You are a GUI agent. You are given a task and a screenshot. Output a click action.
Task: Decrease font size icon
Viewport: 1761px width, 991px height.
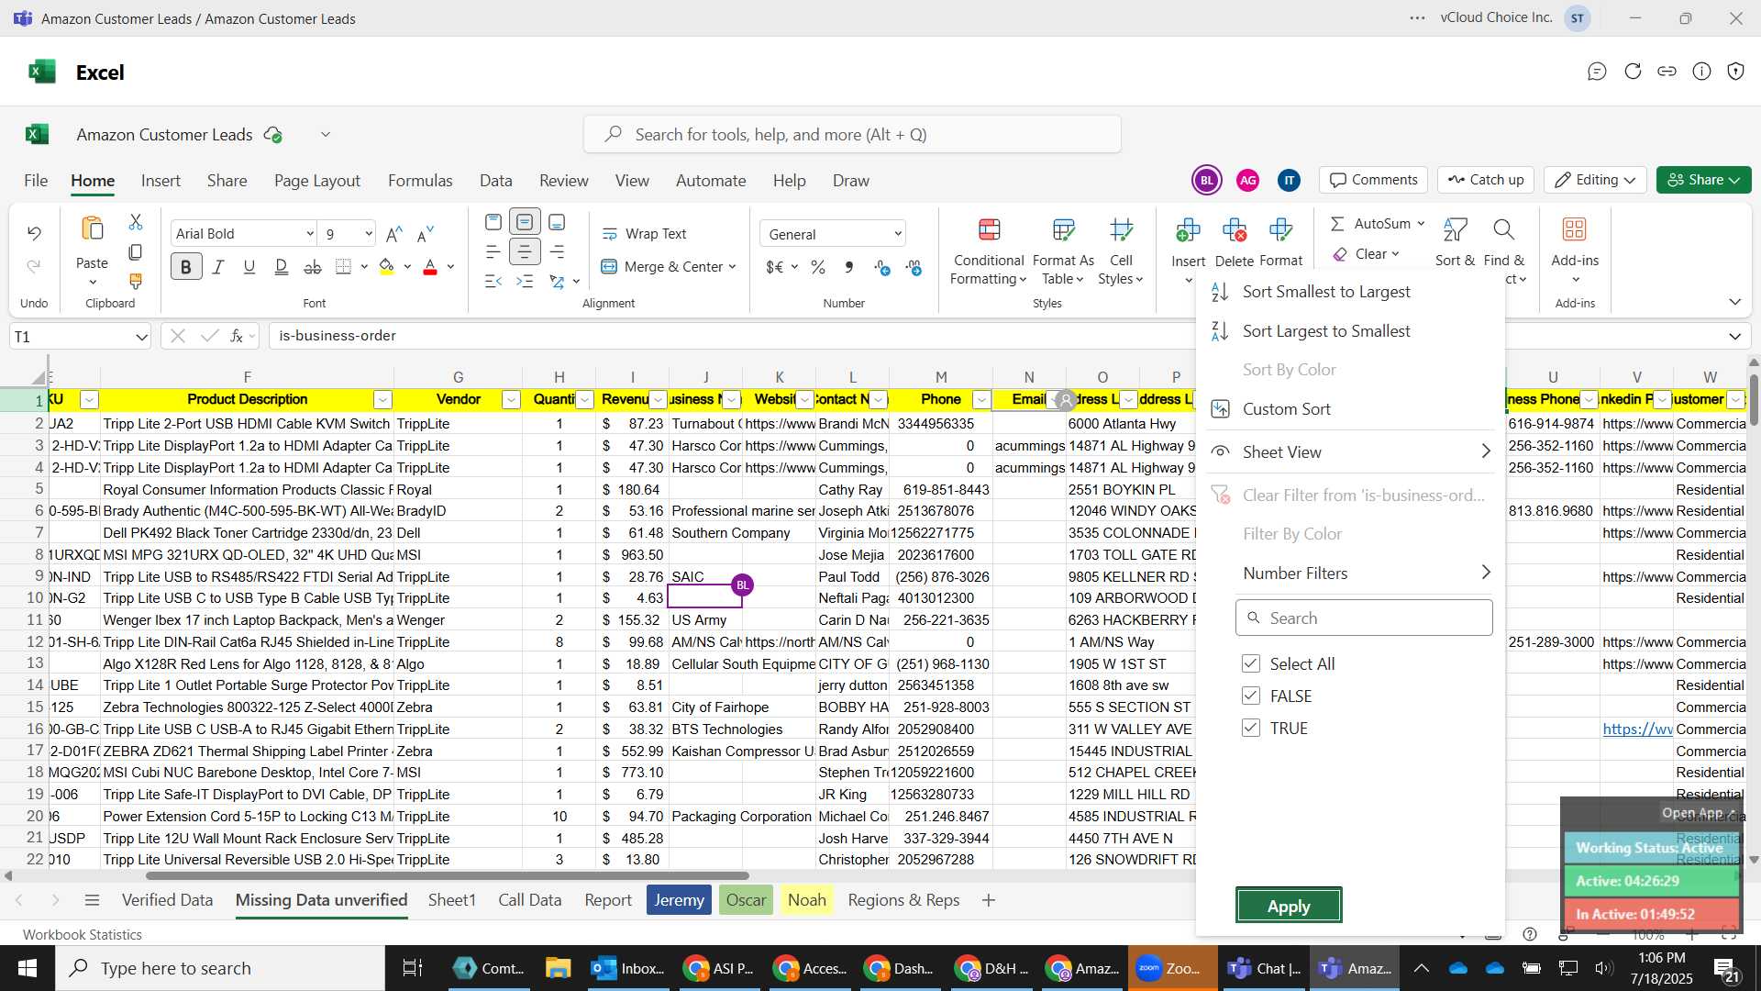[425, 234]
